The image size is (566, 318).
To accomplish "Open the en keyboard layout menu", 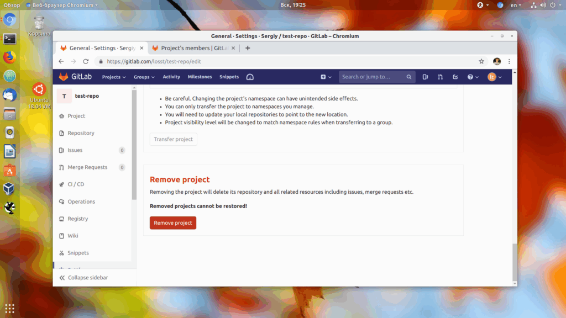I will pos(516,5).
